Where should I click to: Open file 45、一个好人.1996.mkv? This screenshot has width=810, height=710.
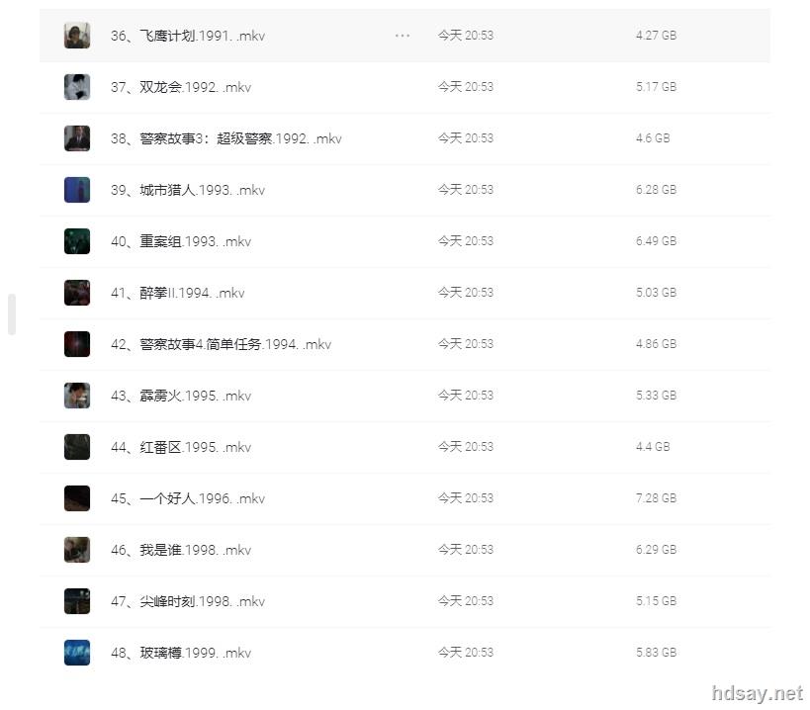coord(188,498)
